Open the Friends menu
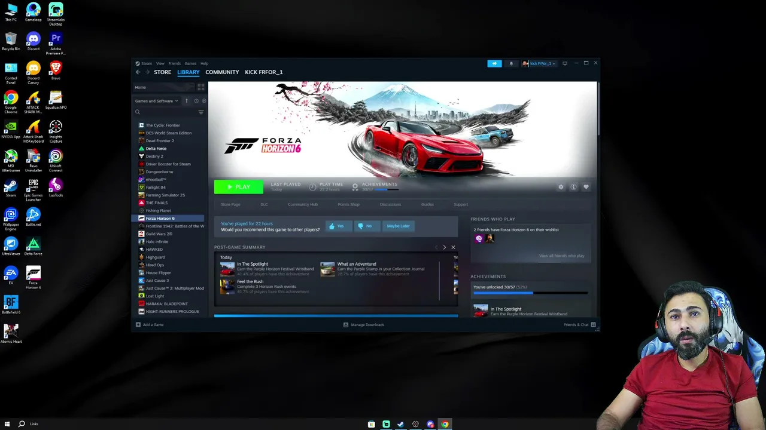Screen dimensions: 766x430 [x=174, y=63]
